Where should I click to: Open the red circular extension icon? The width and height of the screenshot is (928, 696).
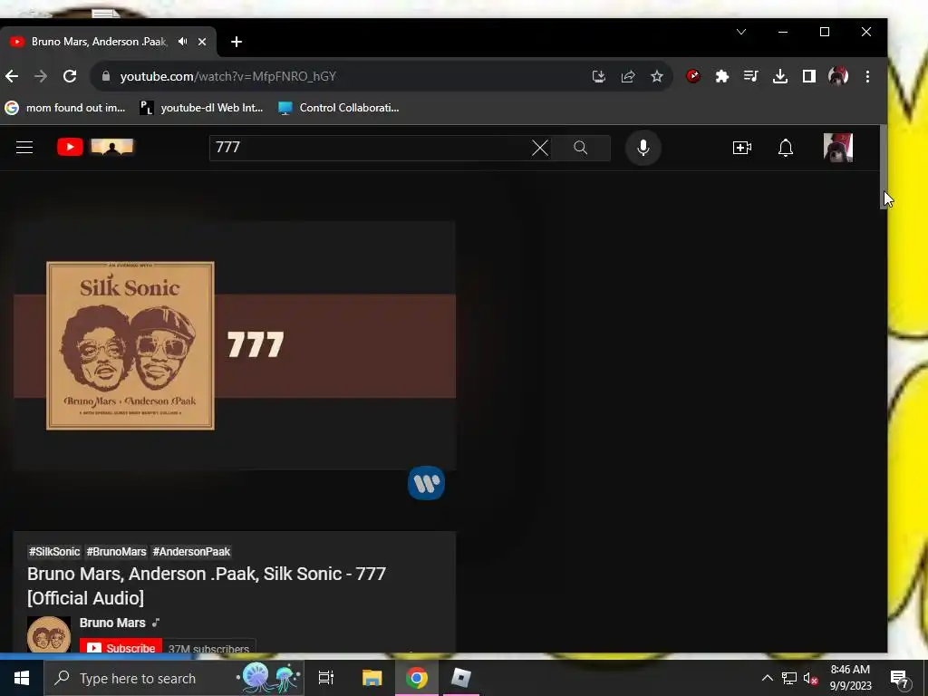(x=693, y=76)
